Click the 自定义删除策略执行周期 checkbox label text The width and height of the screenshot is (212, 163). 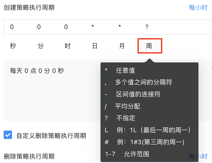(51, 136)
